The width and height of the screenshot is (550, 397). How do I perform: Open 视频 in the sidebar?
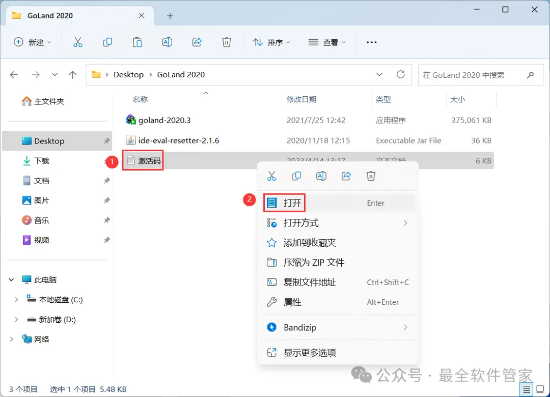tap(36, 240)
